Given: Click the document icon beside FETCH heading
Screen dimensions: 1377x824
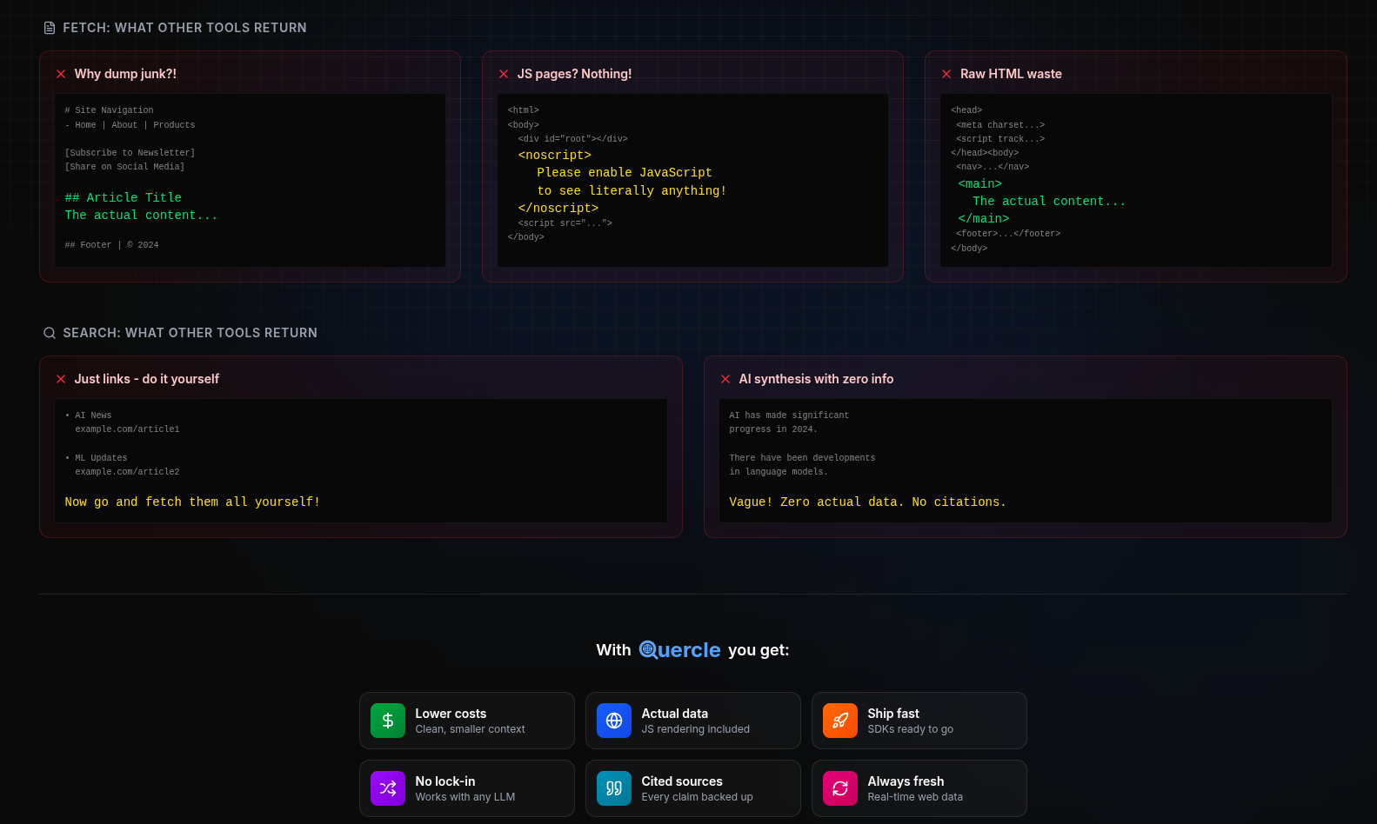Looking at the screenshot, I should (x=50, y=28).
